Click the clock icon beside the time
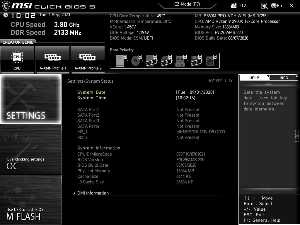Image resolution: width=300 pixels, height=225 pixels. tap(6, 15)
